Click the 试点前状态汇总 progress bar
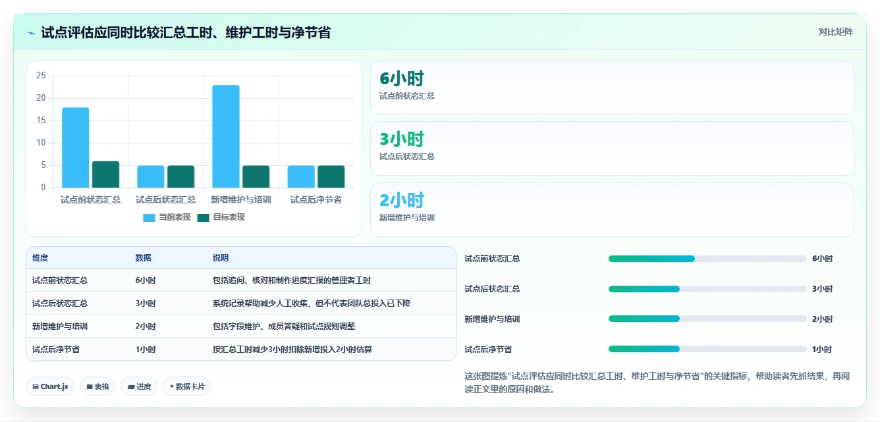Viewport: 880px width, 422px height. coord(707,259)
